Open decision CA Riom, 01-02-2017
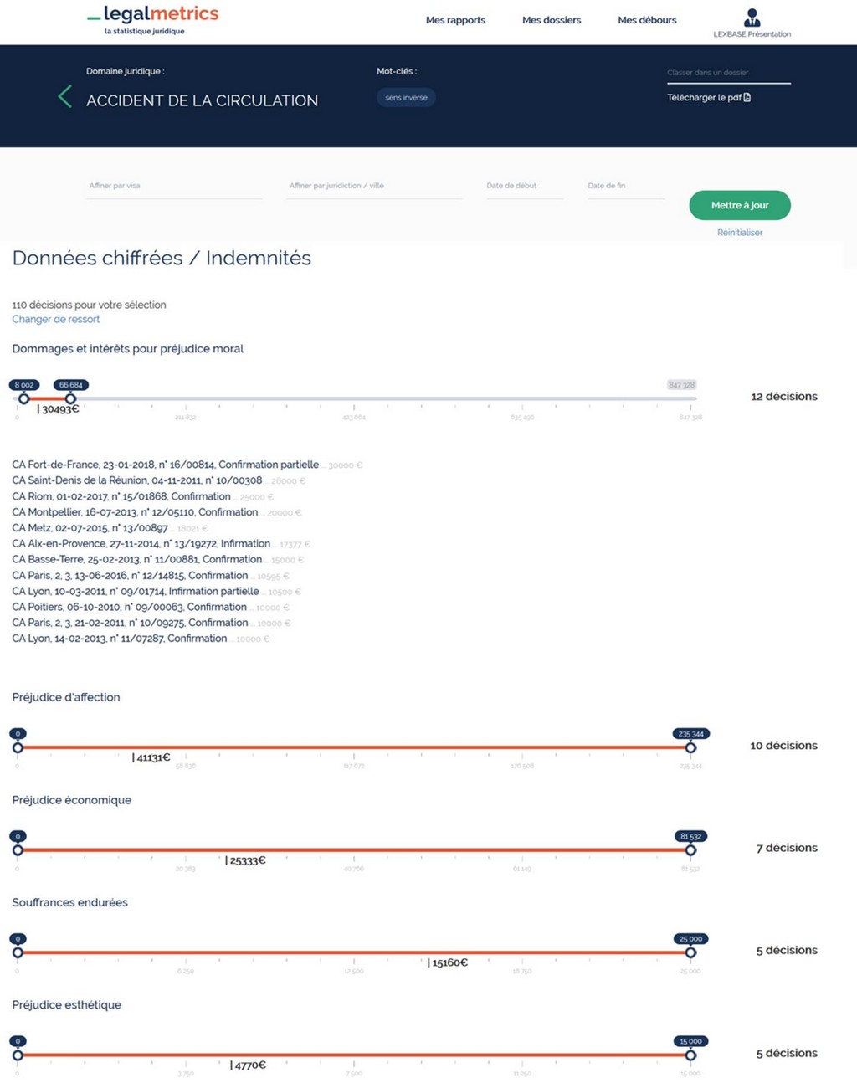Image resolution: width=857 pixels, height=1083 pixels. tap(121, 496)
